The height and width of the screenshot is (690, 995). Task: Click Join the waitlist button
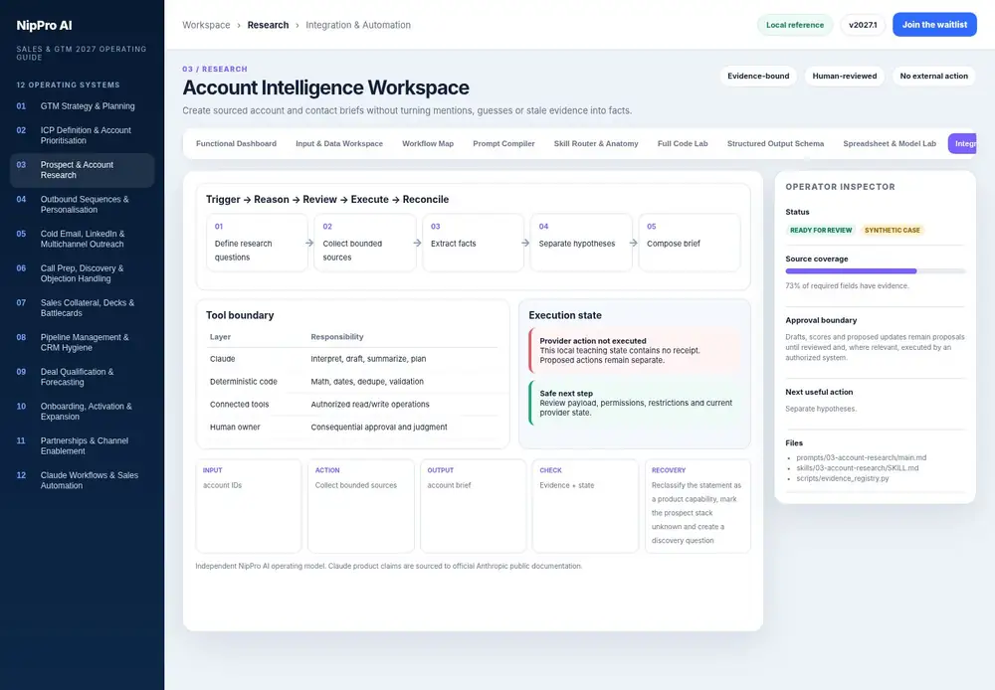[x=934, y=25]
